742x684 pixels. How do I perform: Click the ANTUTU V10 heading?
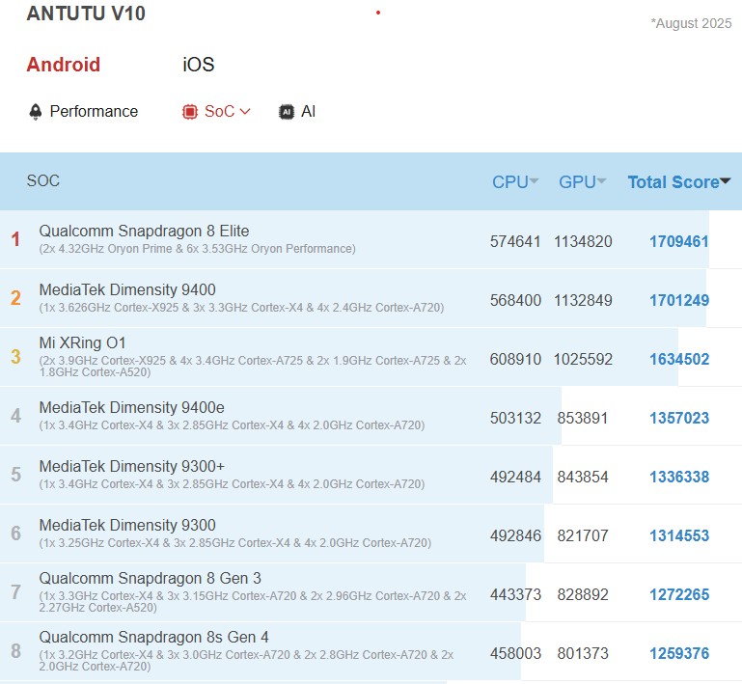(86, 14)
